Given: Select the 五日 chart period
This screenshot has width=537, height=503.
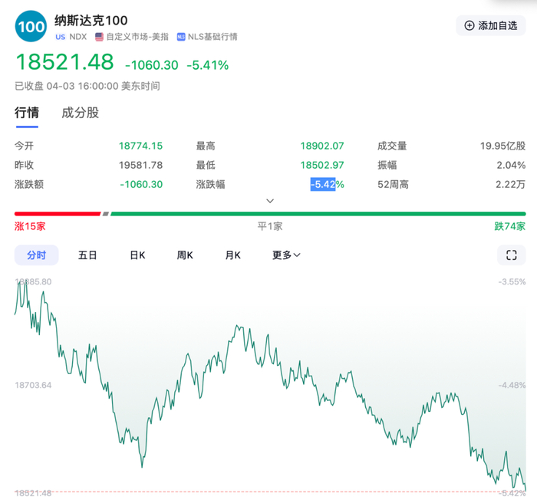Looking at the screenshot, I should pos(87,255).
